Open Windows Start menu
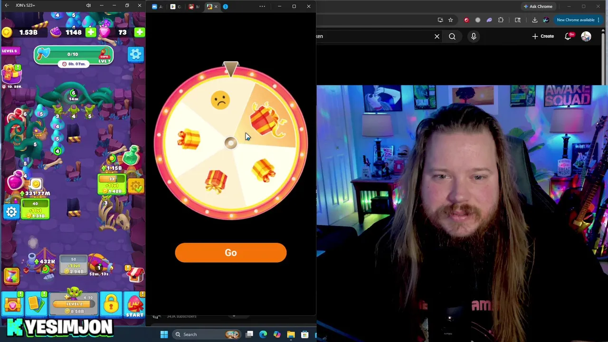608x342 pixels. (x=164, y=334)
